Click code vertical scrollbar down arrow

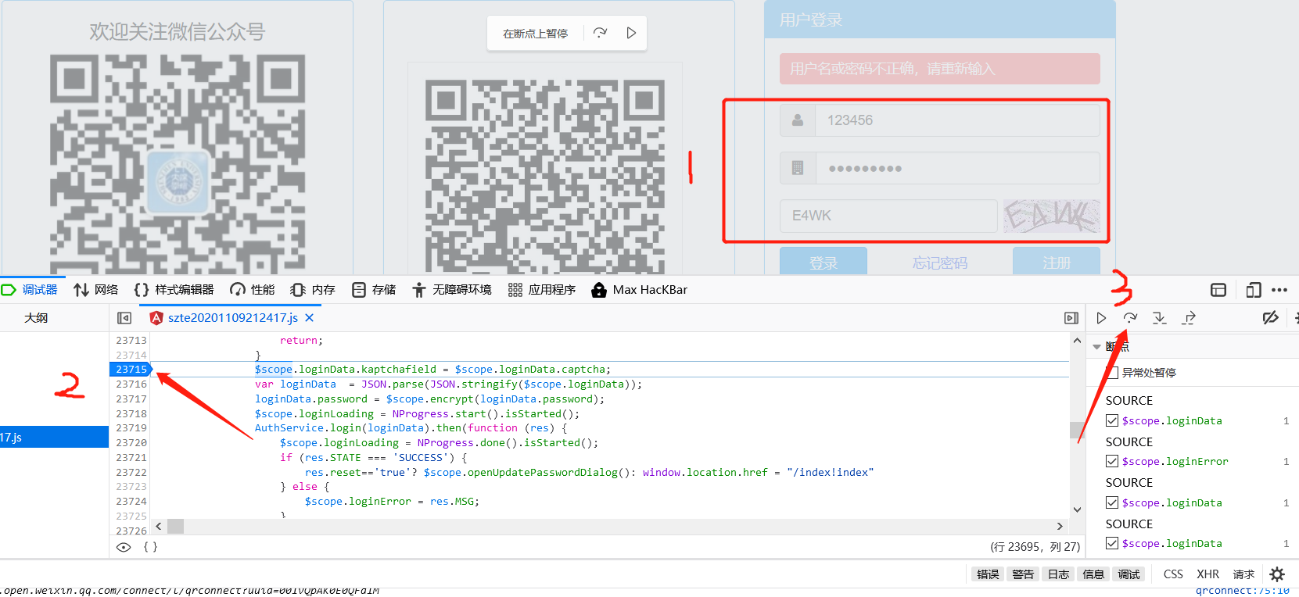pos(1077,509)
